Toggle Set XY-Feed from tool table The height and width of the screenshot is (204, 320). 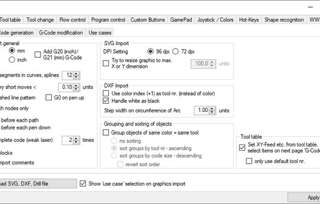[242, 148]
